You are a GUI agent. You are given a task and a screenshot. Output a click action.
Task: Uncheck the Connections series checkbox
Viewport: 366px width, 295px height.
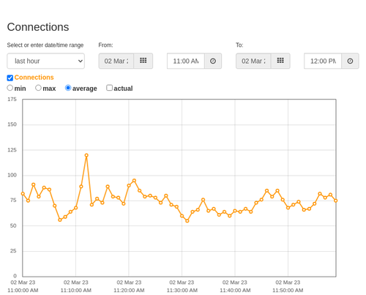coord(10,78)
